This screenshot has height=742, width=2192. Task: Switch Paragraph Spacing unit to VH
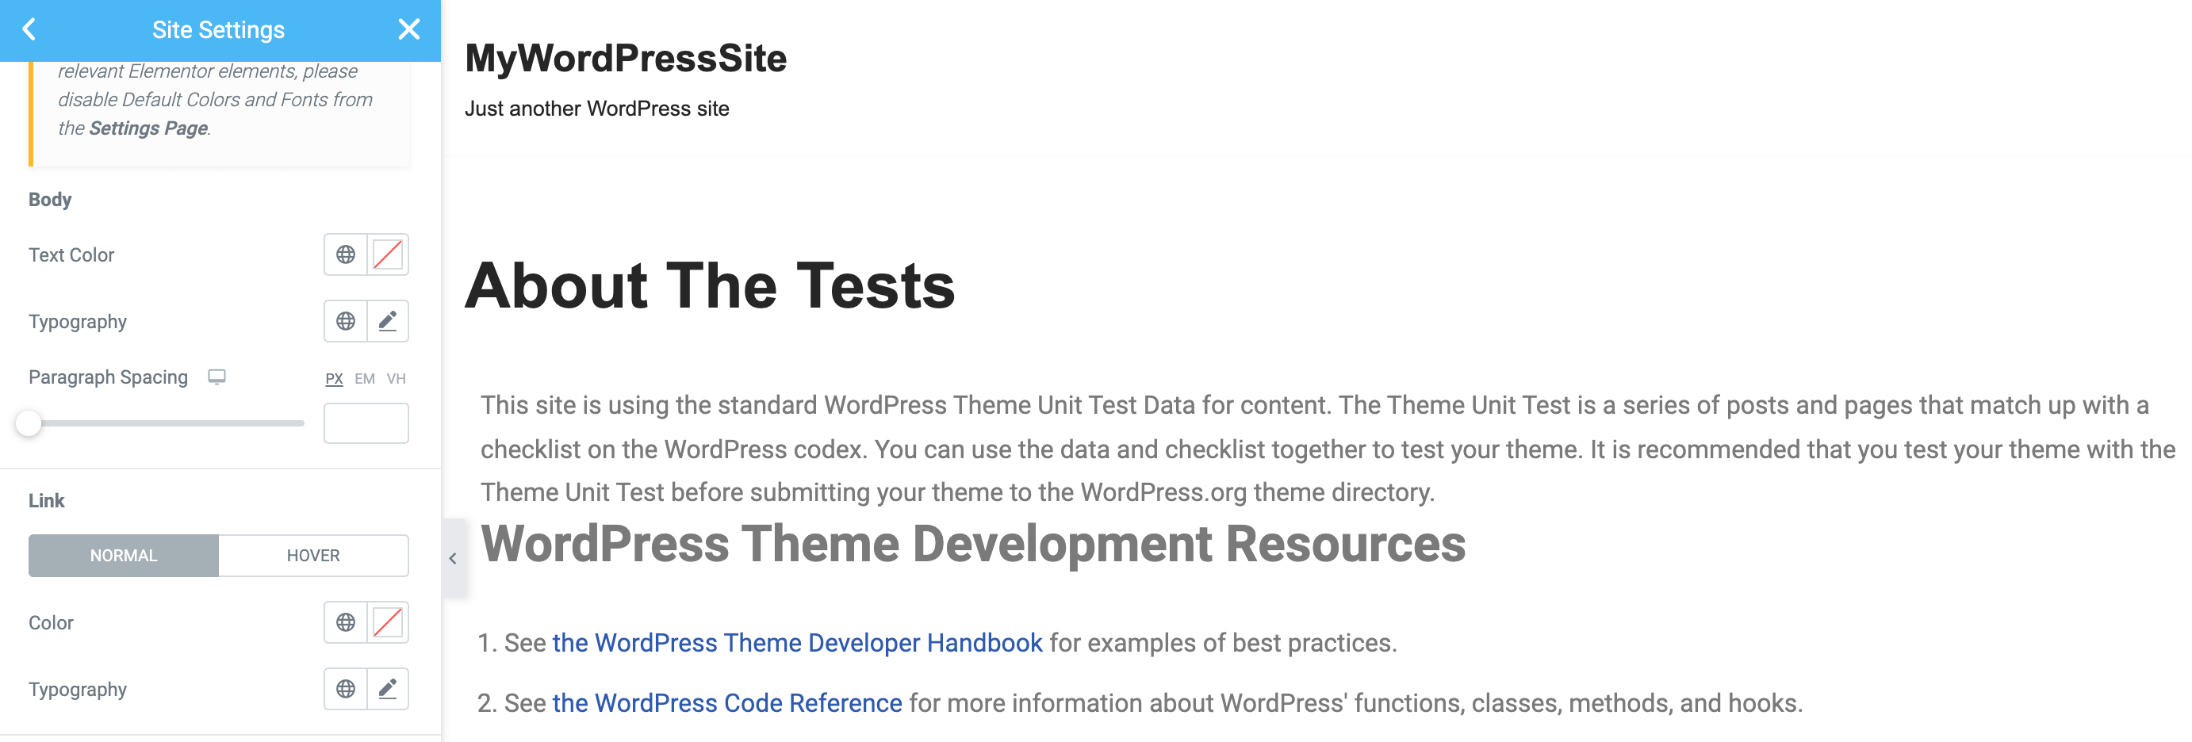(396, 379)
